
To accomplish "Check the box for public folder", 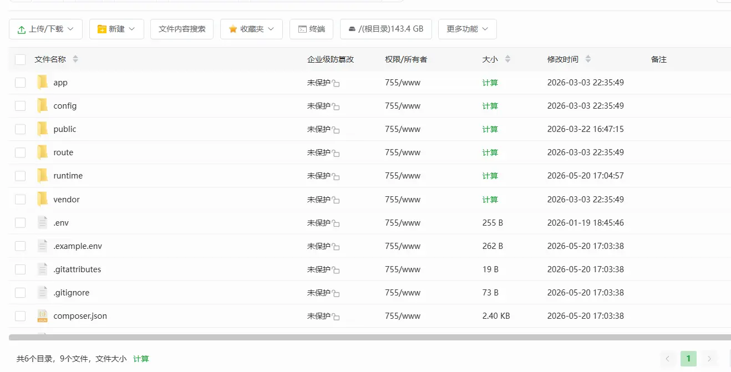I will tap(21, 129).
